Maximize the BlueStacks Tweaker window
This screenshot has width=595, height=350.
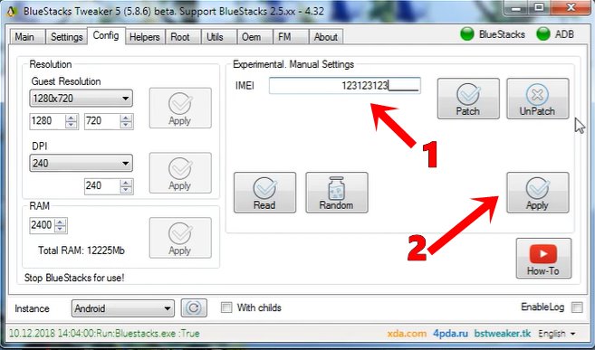(x=539, y=8)
